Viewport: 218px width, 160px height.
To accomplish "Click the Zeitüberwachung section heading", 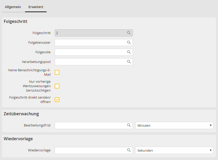I will (21, 114).
